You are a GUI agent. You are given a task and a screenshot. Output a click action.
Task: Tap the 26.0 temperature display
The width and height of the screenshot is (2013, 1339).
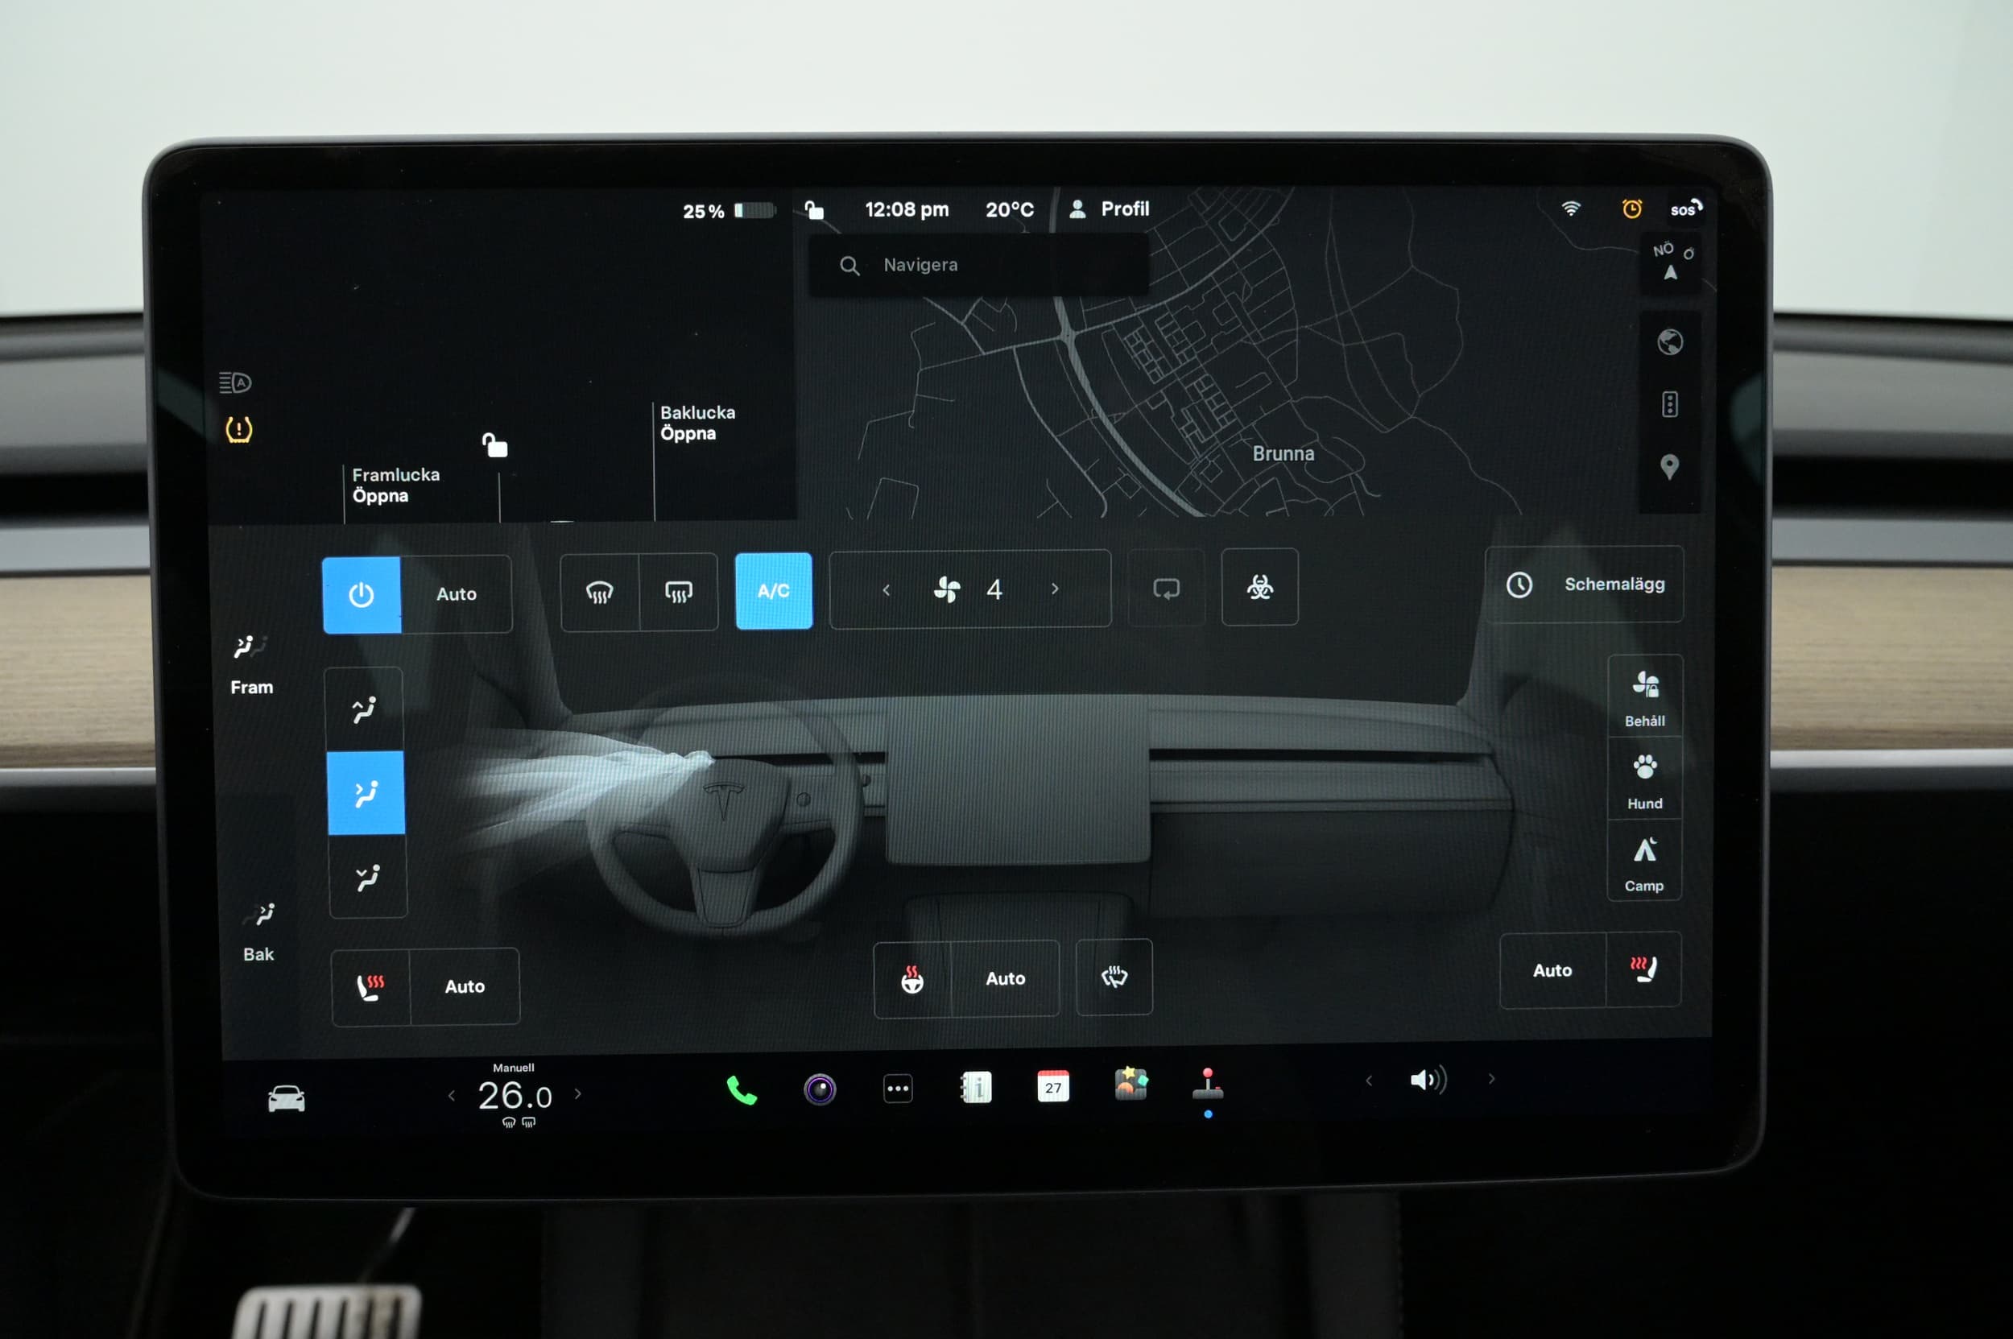tap(515, 1096)
